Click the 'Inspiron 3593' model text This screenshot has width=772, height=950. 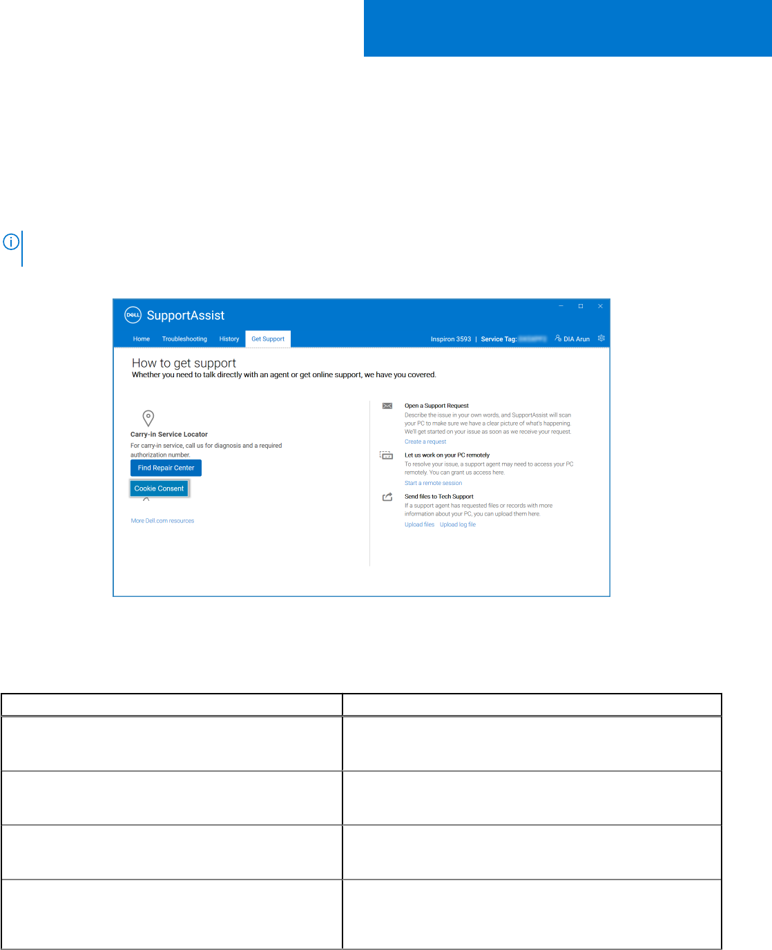tap(451, 339)
